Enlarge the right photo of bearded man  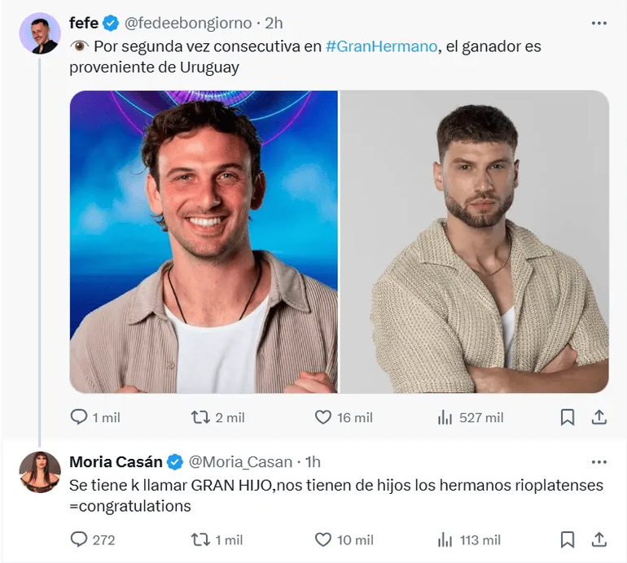pos(474,242)
